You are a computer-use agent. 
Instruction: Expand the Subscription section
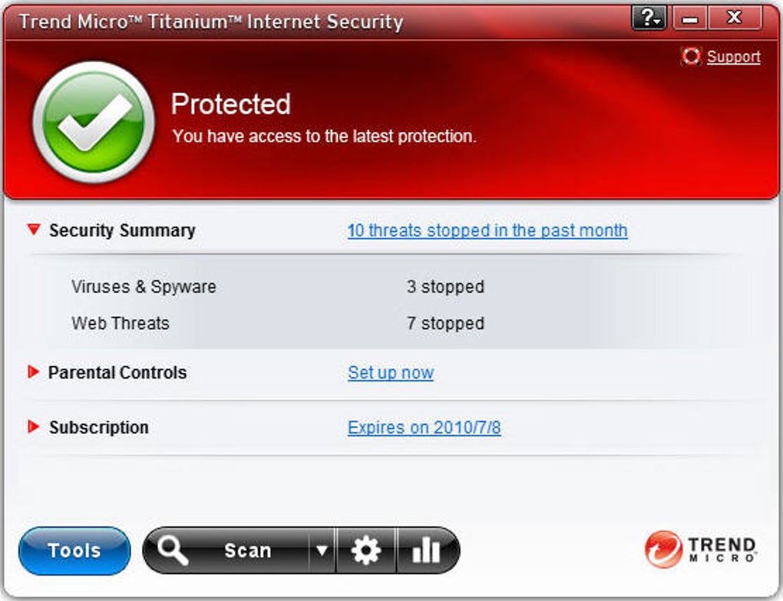34,427
